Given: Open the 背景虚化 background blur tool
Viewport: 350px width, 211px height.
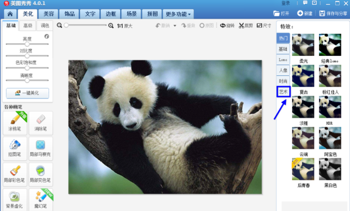Looking at the screenshot, I should pyautogui.click(x=15, y=199).
